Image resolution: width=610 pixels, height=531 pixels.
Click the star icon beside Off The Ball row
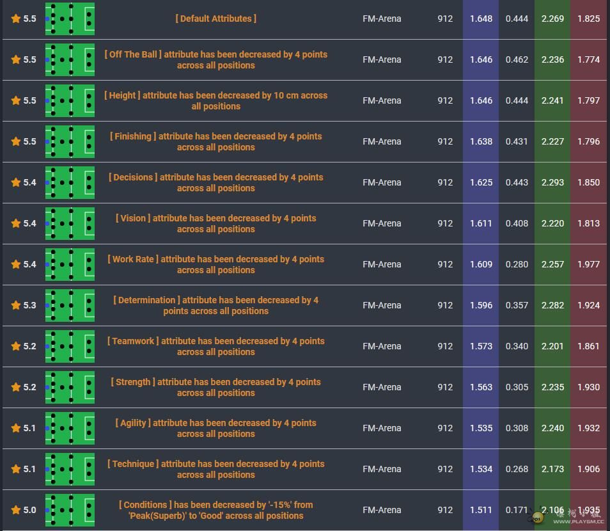click(x=16, y=59)
